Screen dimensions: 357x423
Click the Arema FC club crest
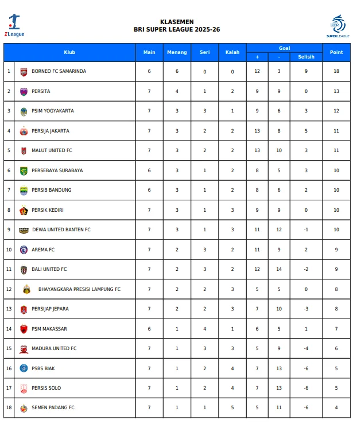pyautogui.click(x=24, y=250)
